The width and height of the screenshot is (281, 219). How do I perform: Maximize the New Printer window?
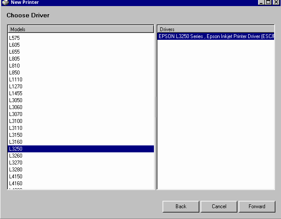(x=268, y=2)
